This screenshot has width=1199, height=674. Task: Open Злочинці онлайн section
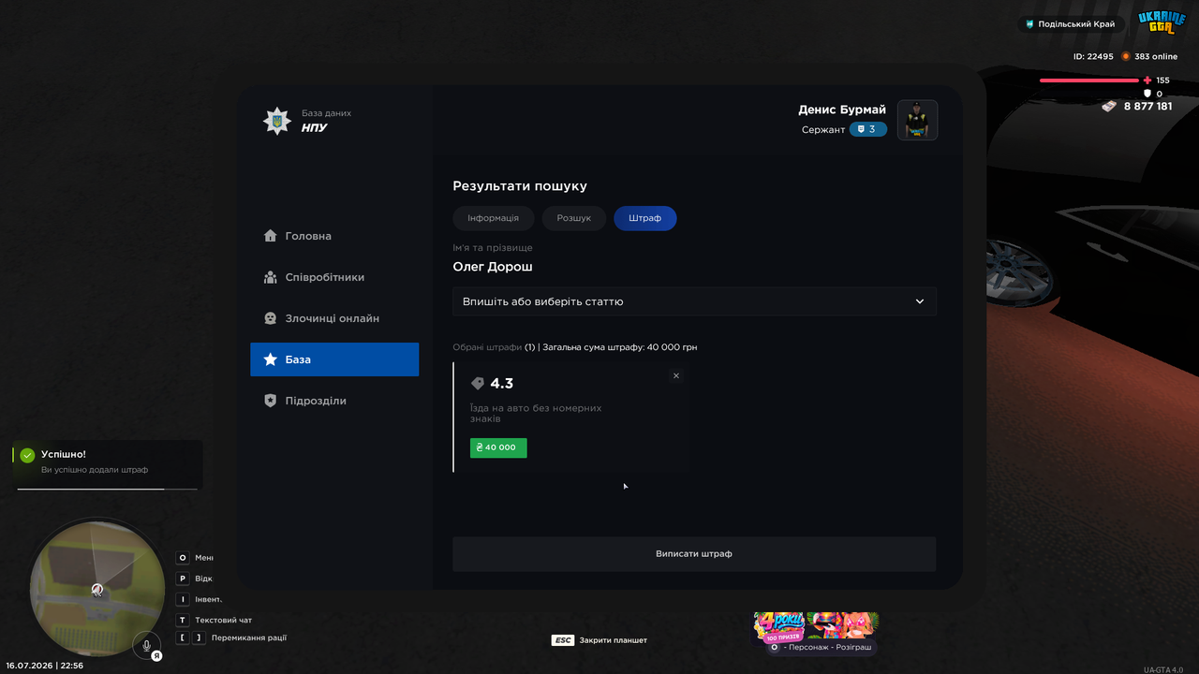click(334, 318)
